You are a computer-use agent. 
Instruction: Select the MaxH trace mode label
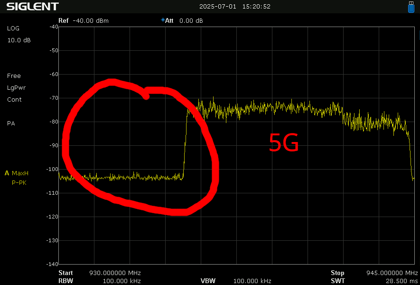[x=20, y=173]
